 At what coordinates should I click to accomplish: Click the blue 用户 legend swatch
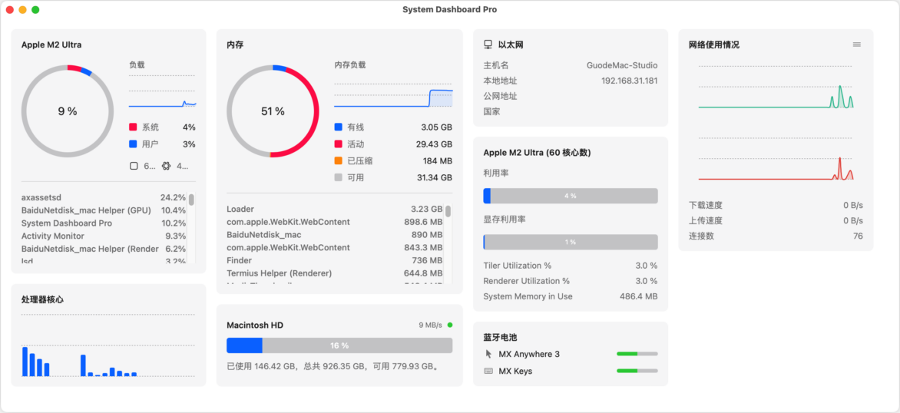(x=133, y=144)
